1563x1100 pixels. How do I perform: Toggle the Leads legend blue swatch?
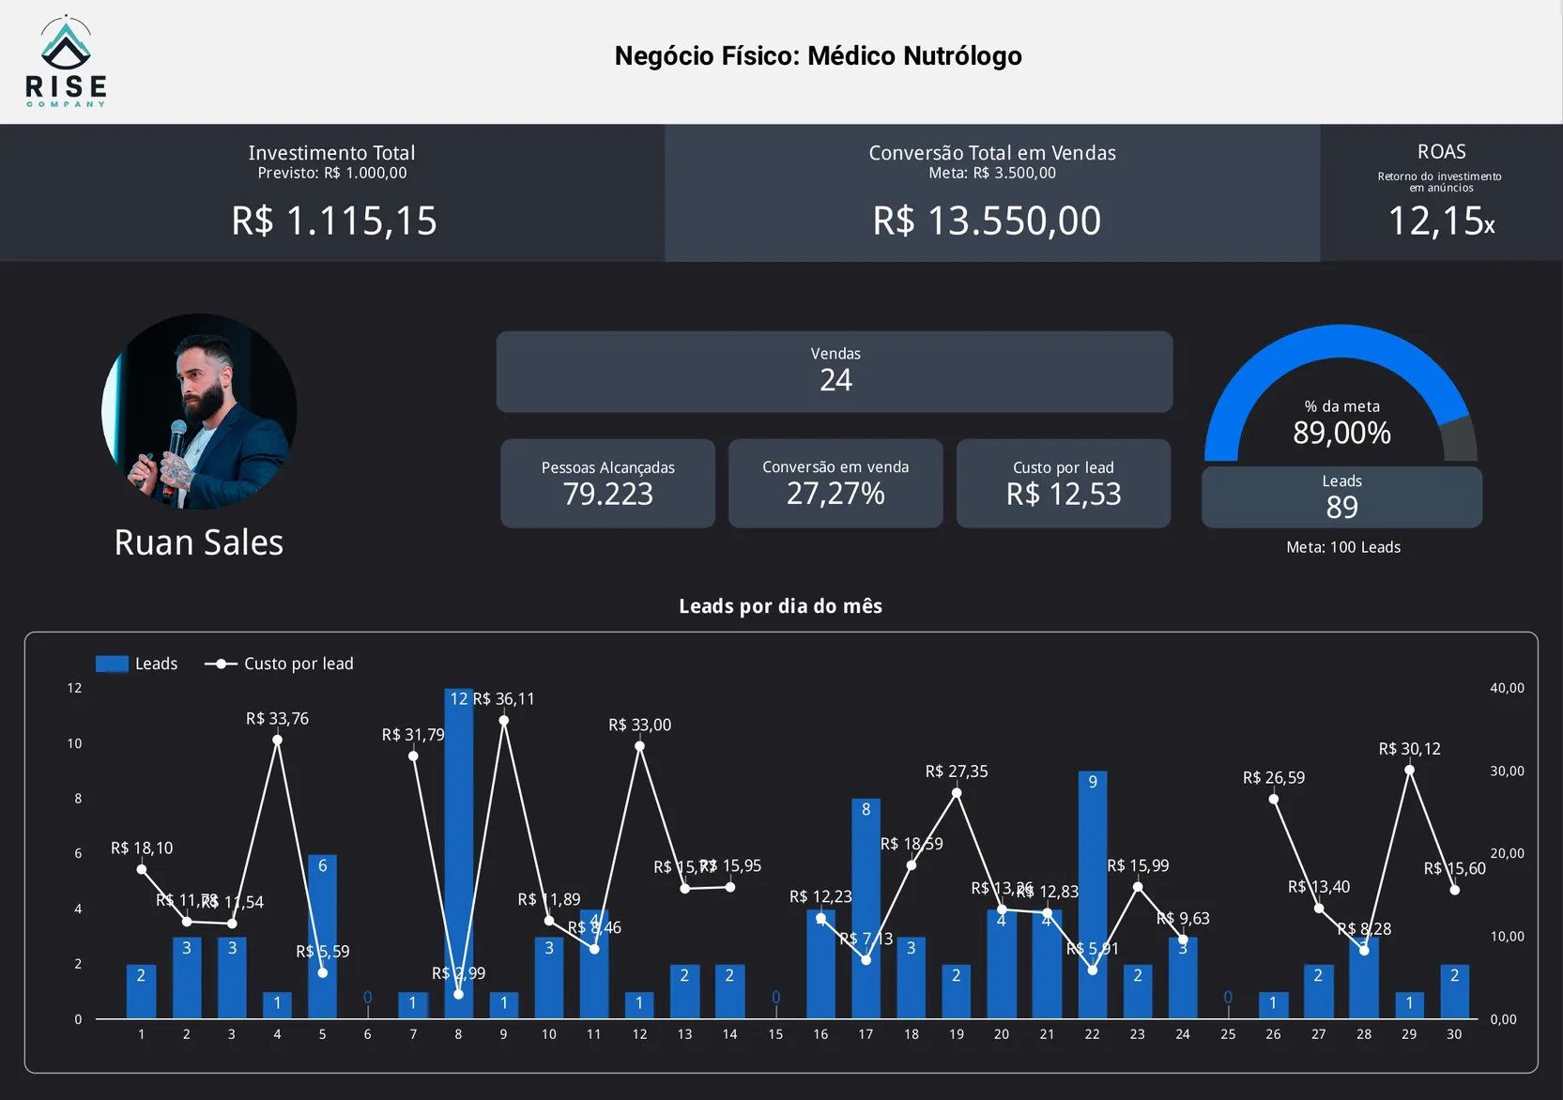[x=112, y=664]
